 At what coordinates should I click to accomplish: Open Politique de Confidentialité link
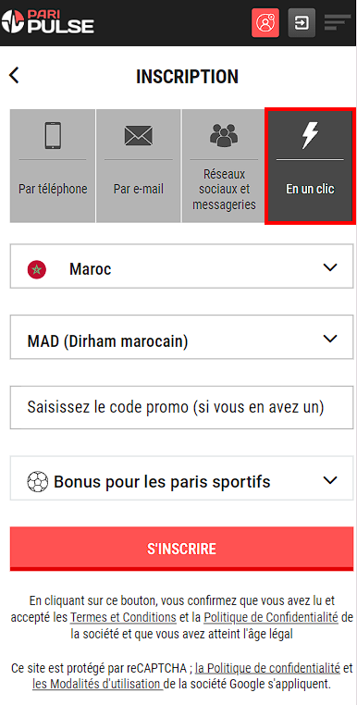271,617
